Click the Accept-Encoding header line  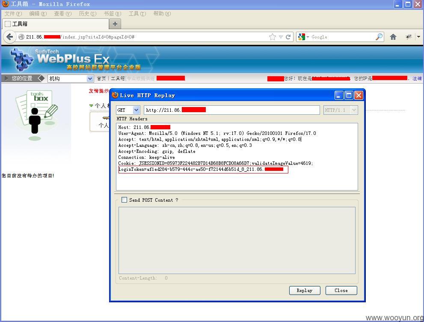point(157,151)
